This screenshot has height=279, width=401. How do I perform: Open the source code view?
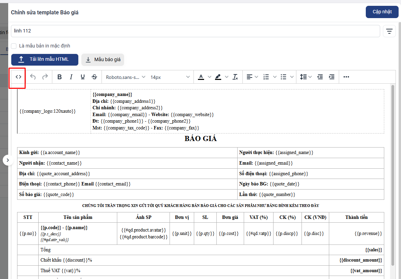coord(18,77)
